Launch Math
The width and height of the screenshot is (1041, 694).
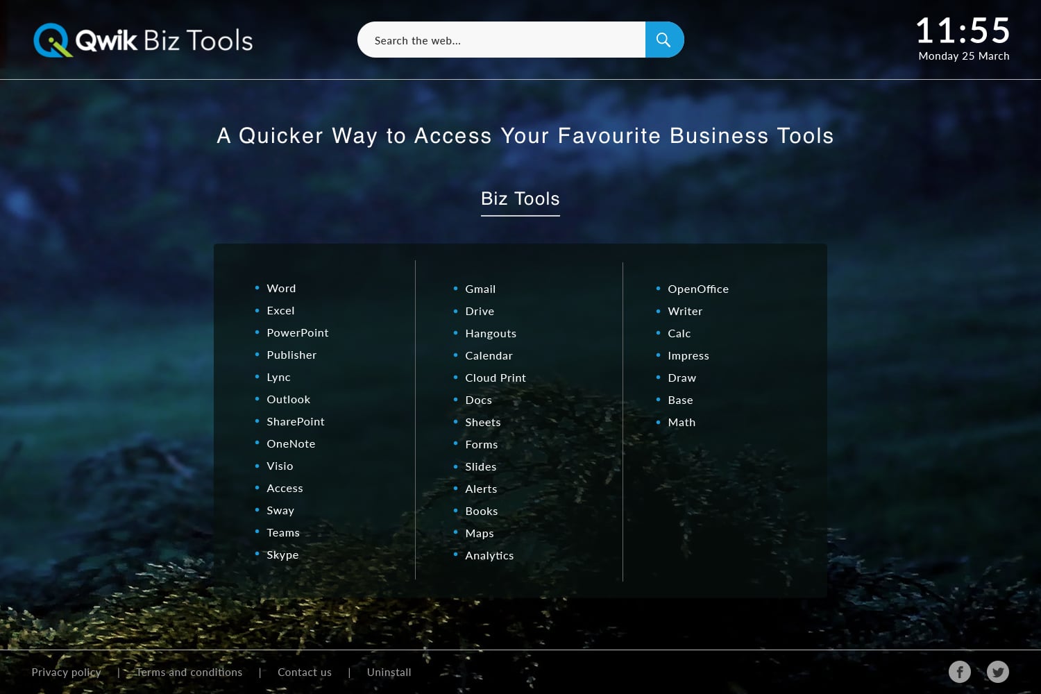click(x=682, y=422)
